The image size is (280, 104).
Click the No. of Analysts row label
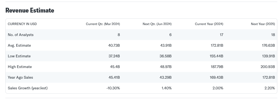tap(21, 35)
